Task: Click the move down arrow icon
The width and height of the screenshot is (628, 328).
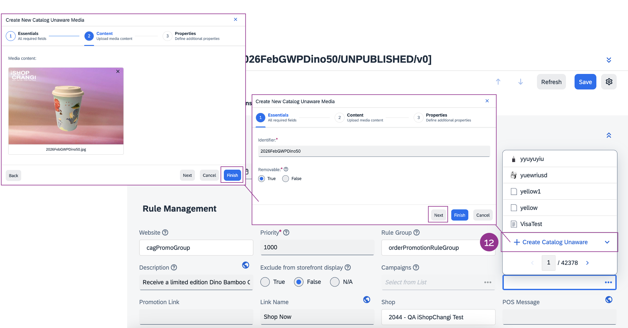Action: click(520, 82)
